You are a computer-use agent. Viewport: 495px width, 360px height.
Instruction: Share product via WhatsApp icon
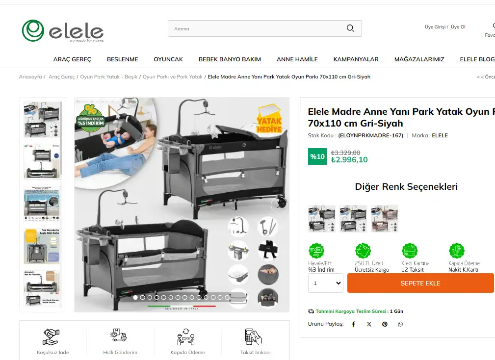400,324
